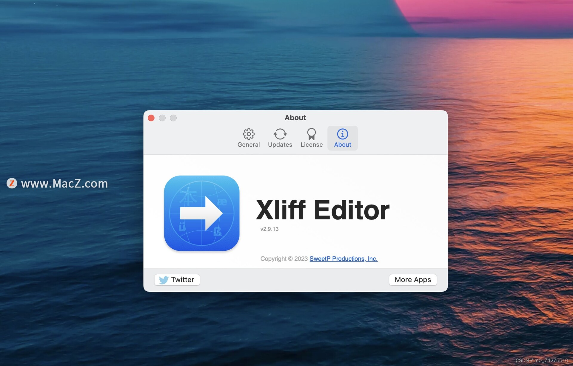573x366 pixels.
Task: Follow Xliff Editor on Twitter
Action: point(177,279)
